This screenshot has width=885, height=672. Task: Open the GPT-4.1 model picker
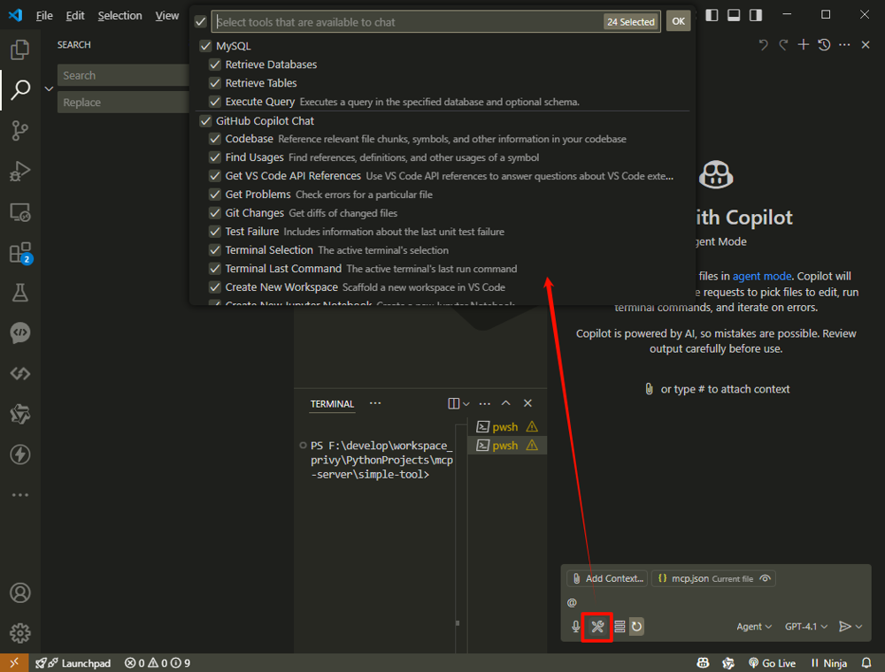tap(805, 627)
